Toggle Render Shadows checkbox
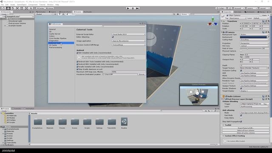This screenshot has width=272, height=153. (241, 88)
